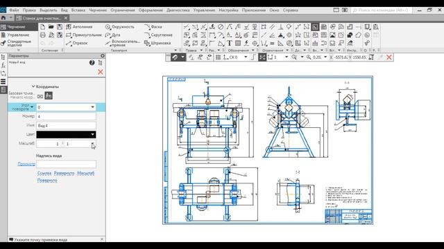The image size is (444, 249).
Task: Click the Проекция link beside caption field
Action: point(26,164)
